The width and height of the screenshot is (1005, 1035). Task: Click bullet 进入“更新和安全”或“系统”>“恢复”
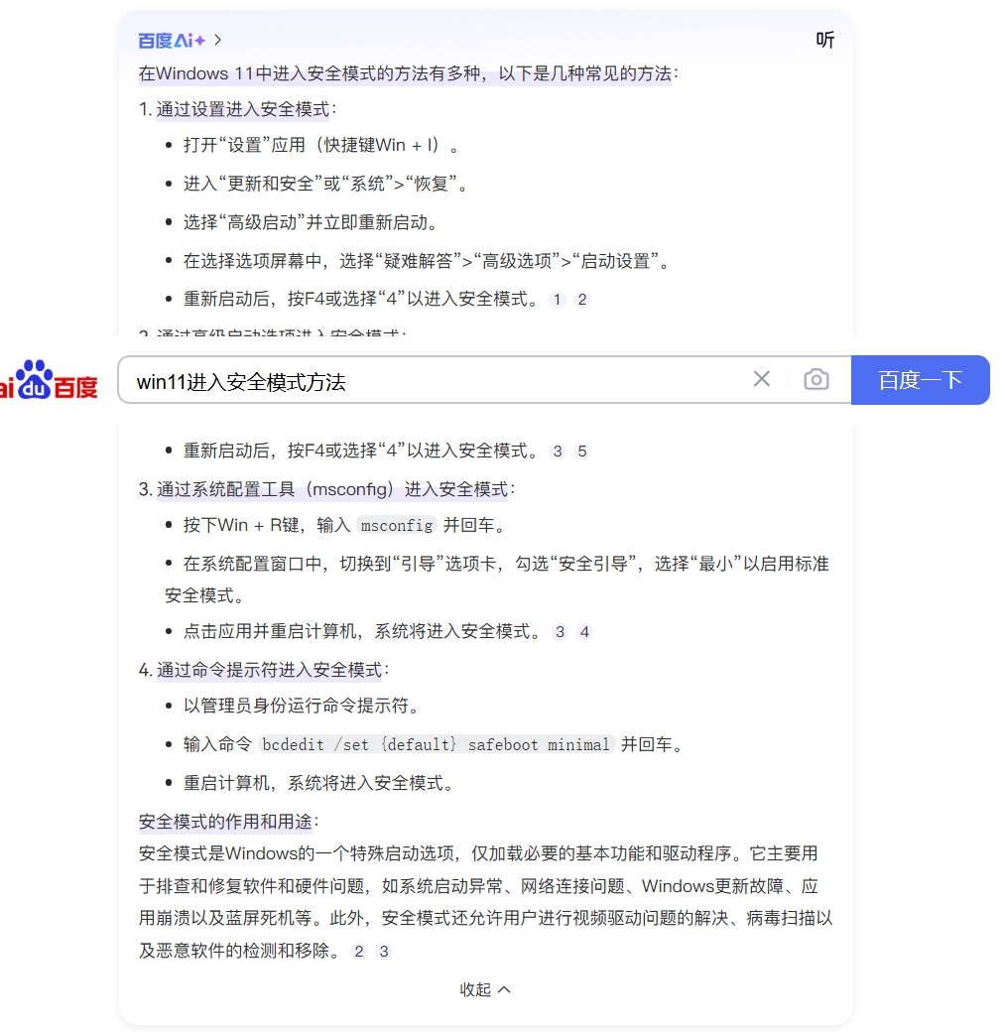coord(326,184)
